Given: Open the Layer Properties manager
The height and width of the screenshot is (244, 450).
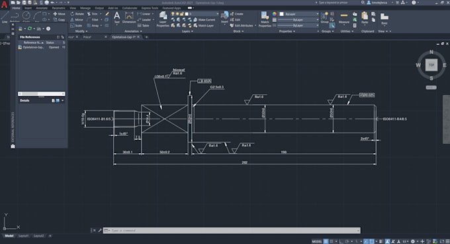Looking at the screenshot, I should (x=163, y=19).
